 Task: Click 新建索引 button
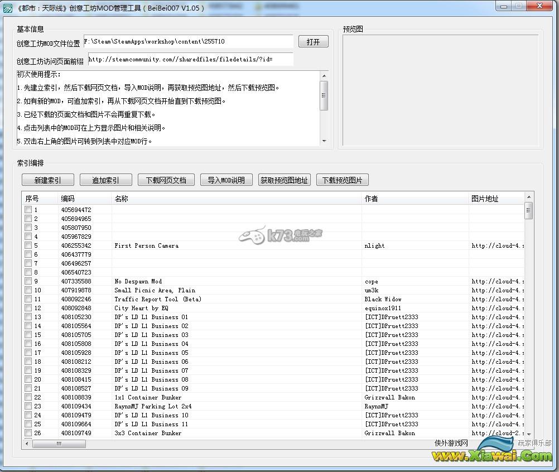pyautogui.click(x=48, y=180)
